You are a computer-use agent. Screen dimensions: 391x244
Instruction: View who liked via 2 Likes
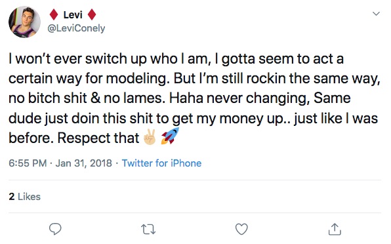pos(24,197)
